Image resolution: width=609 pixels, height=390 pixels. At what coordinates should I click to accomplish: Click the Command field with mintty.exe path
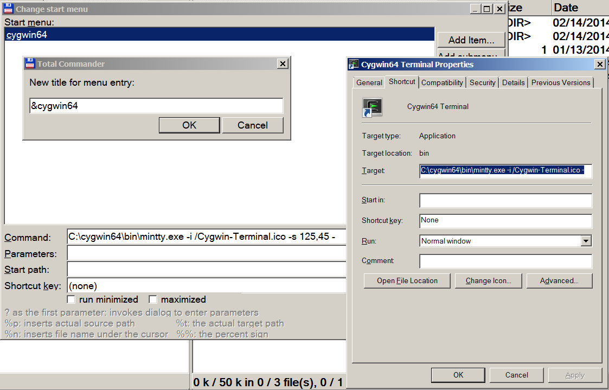(207, 236)
